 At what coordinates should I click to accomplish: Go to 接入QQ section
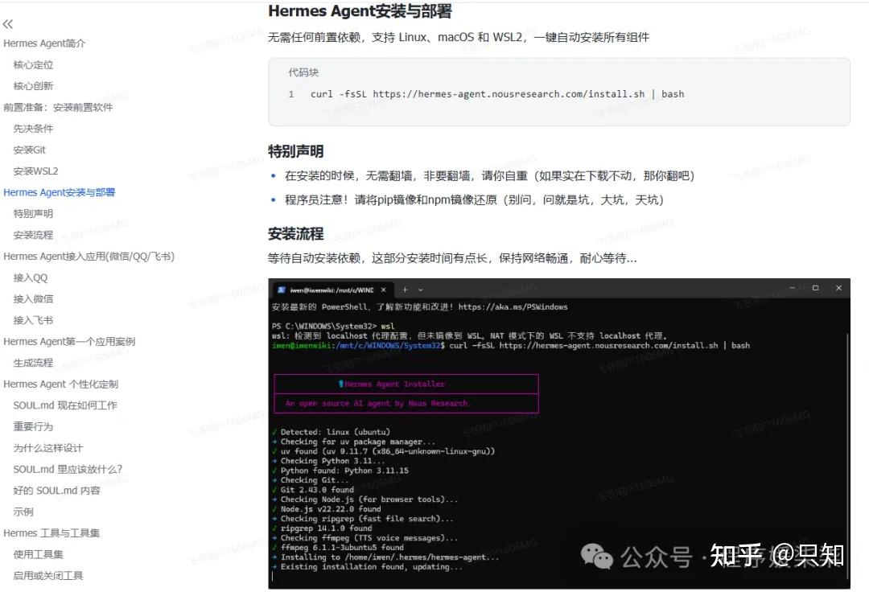pos(31,277)
